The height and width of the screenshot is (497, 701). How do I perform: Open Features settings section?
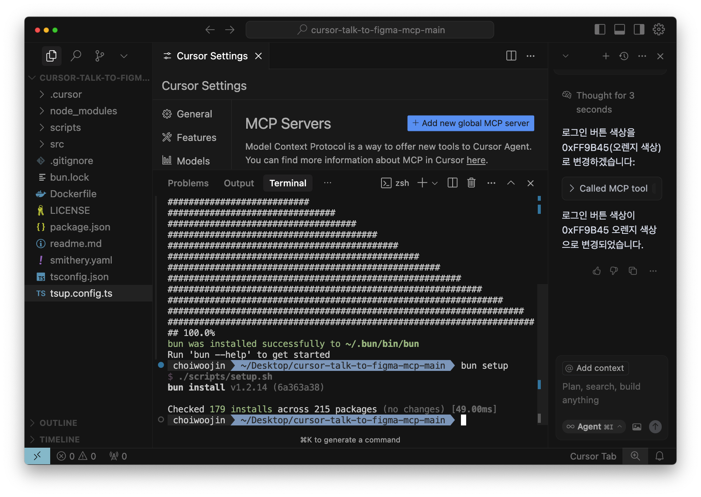189,137
